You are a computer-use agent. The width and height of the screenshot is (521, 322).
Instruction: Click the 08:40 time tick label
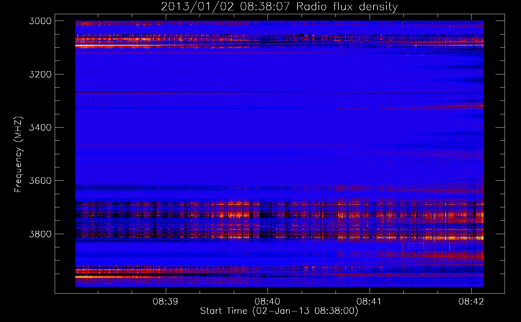tap(268, 302)
